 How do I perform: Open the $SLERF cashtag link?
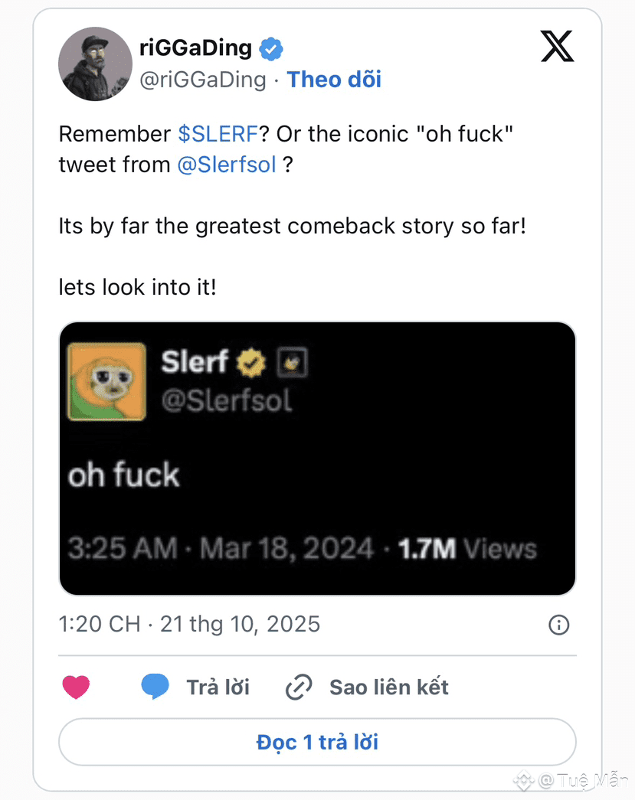tap(218, 134)
